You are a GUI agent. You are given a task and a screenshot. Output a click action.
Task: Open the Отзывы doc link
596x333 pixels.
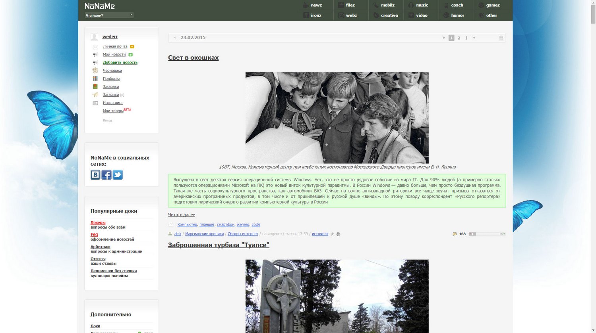pyautogui.click(x=98, y=259)
